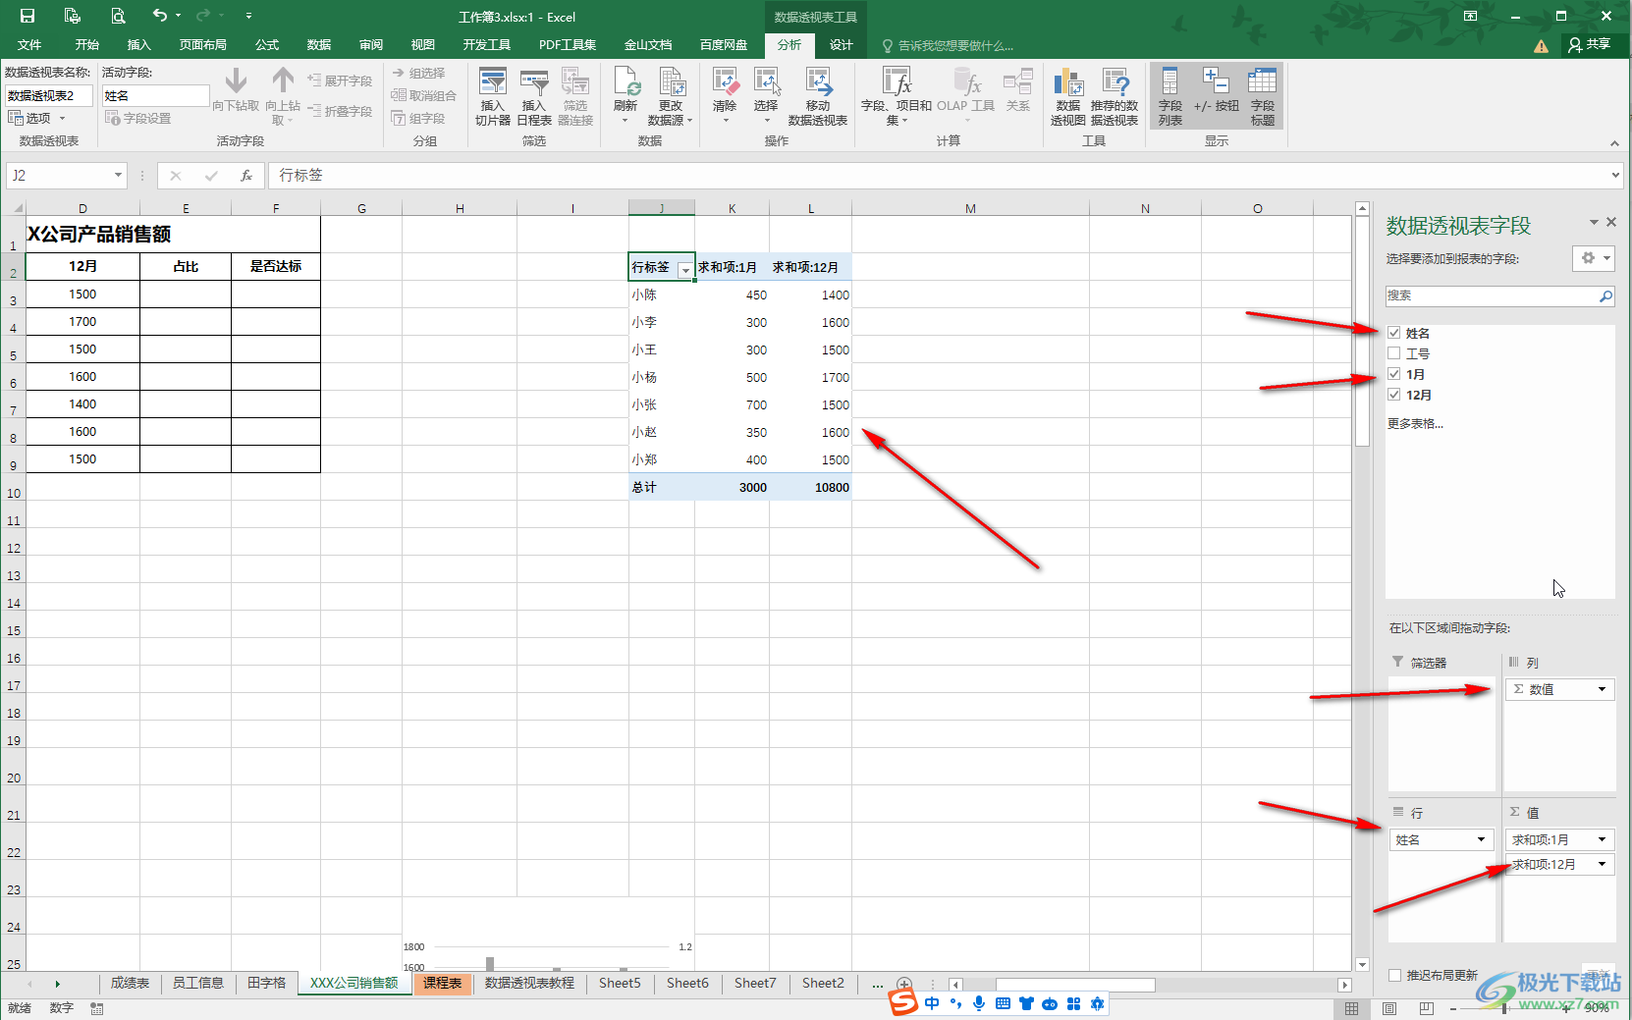Switch to Page Break Preview in status bar
1632x1020 pixels.
1427,1008
